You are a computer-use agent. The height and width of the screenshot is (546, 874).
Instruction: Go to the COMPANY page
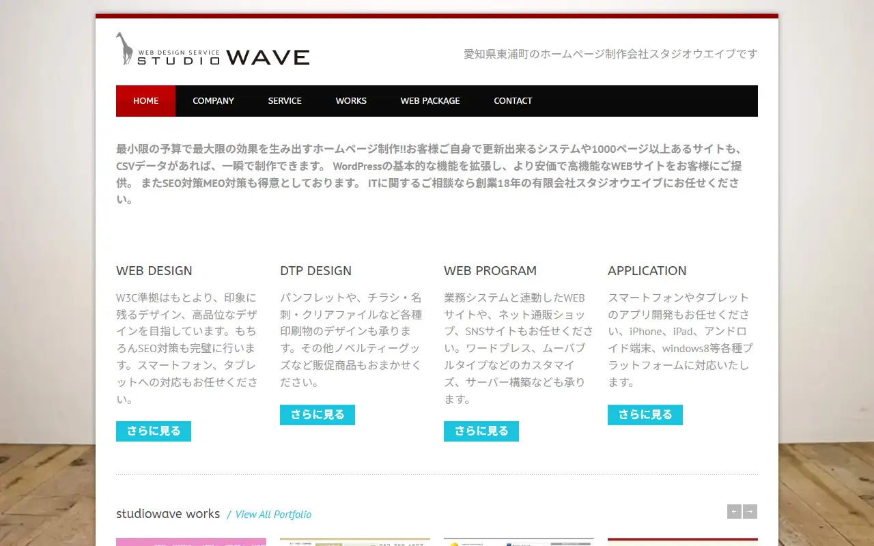click(213, 101)
